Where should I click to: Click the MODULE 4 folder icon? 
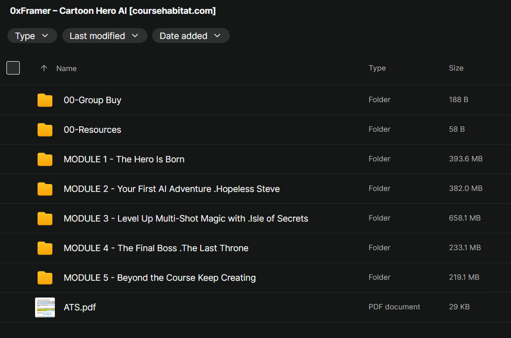(x=45, y=248)
